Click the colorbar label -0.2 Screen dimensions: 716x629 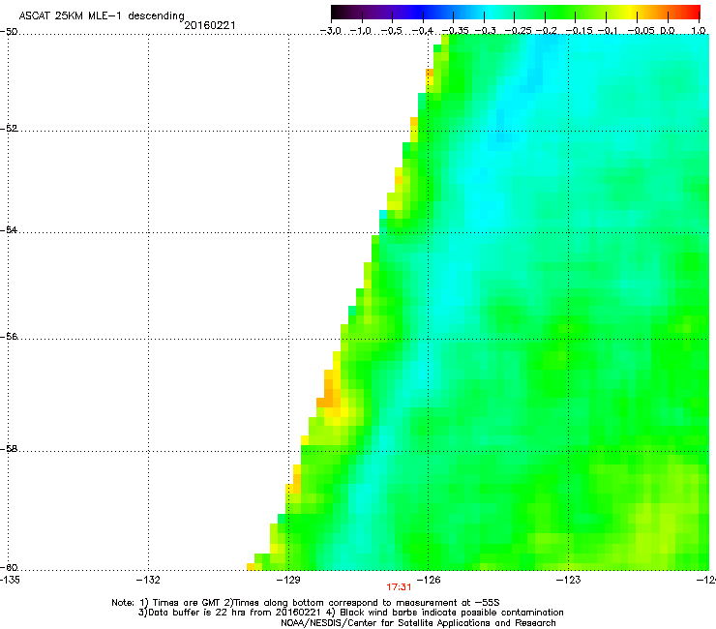[x=546, y=31]
